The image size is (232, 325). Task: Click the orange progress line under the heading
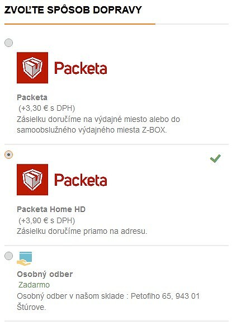point(80,24)
